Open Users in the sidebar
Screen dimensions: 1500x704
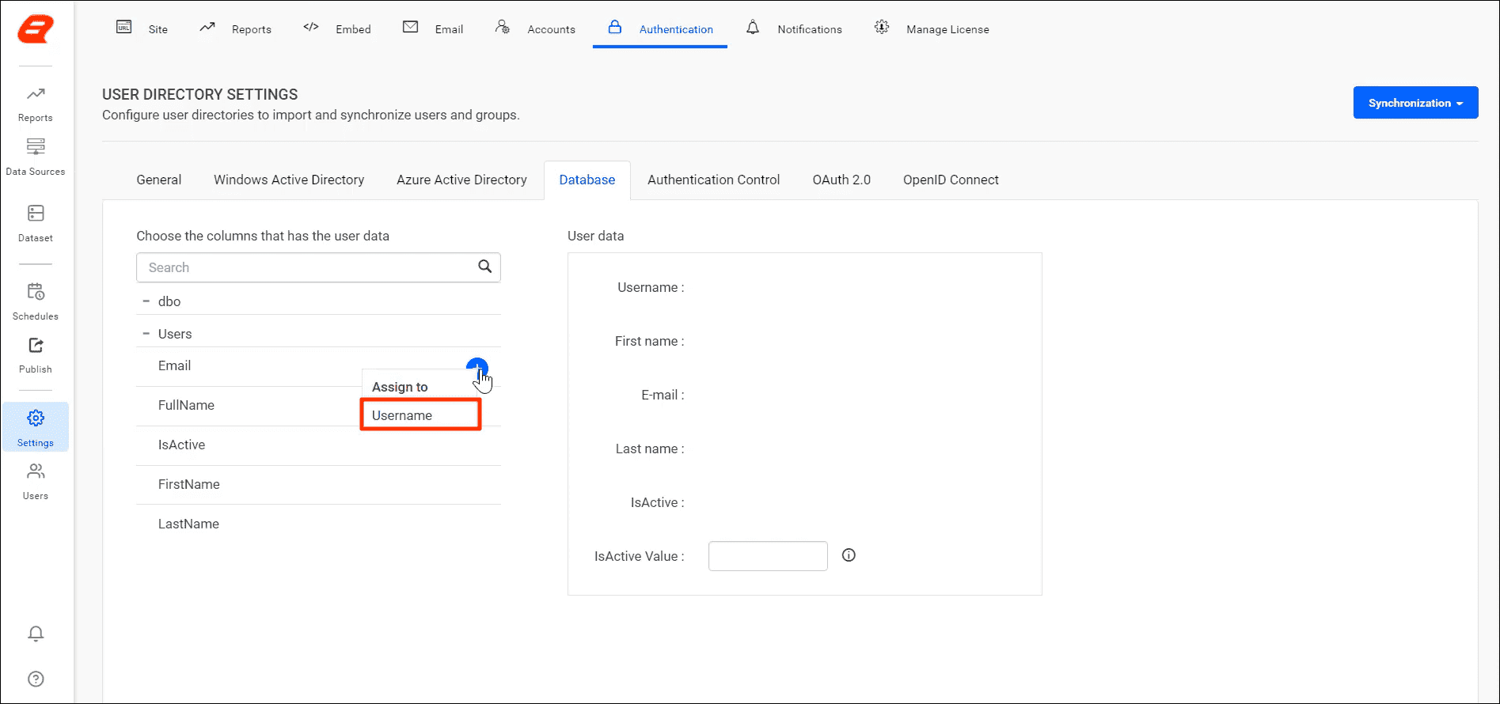pyautogui.click(x=36, y=482)
